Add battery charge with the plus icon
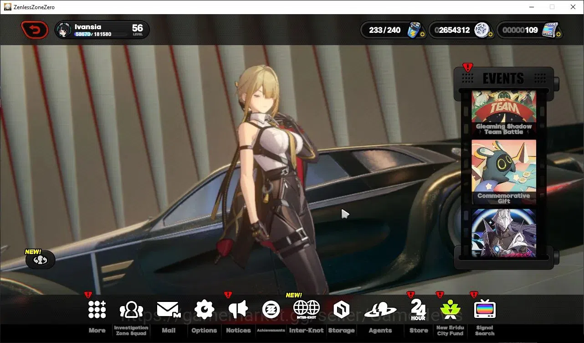Viewport: 584px width, 343px height. 422,35
